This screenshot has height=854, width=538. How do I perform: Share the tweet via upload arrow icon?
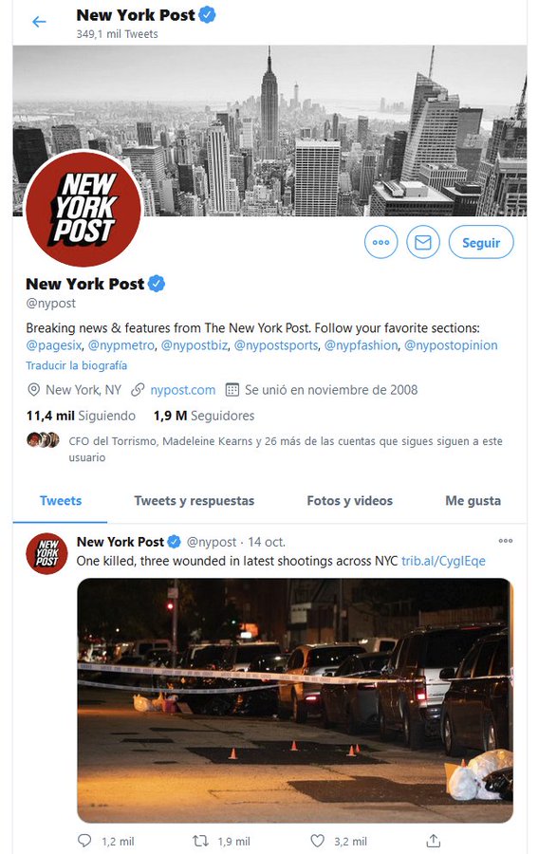(433, 841)
